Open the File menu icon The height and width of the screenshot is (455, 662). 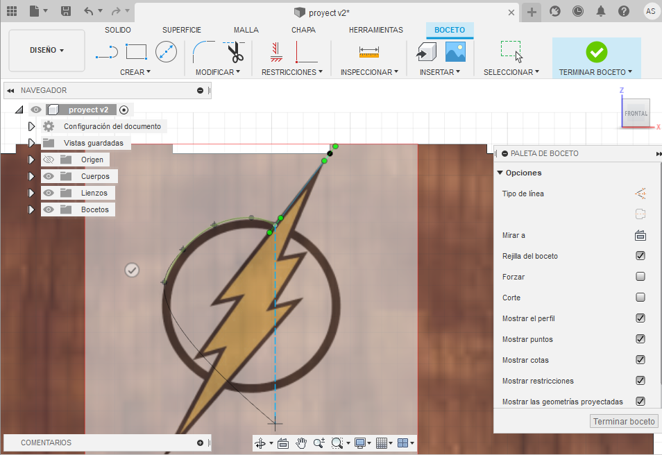coord(34,11)
